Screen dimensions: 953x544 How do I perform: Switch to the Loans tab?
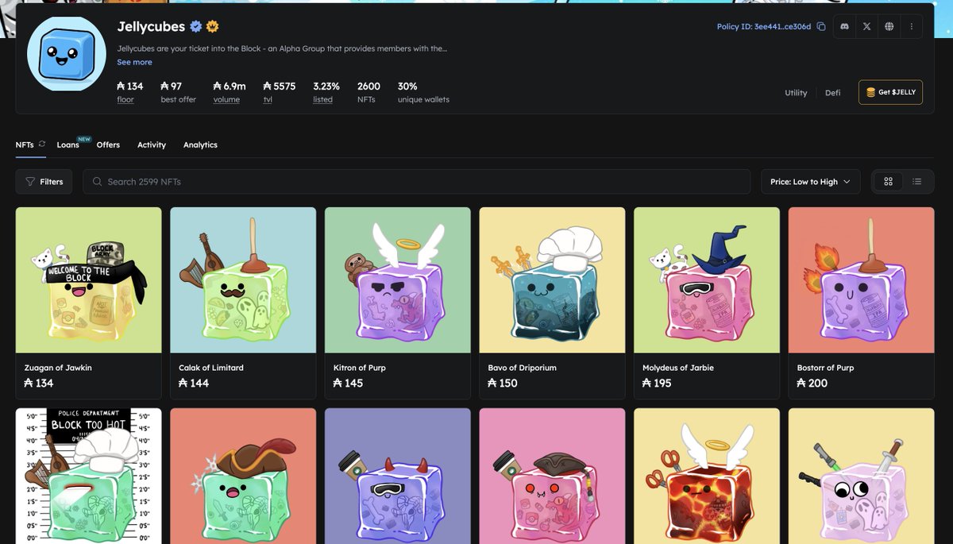click(x=68, y=145)
